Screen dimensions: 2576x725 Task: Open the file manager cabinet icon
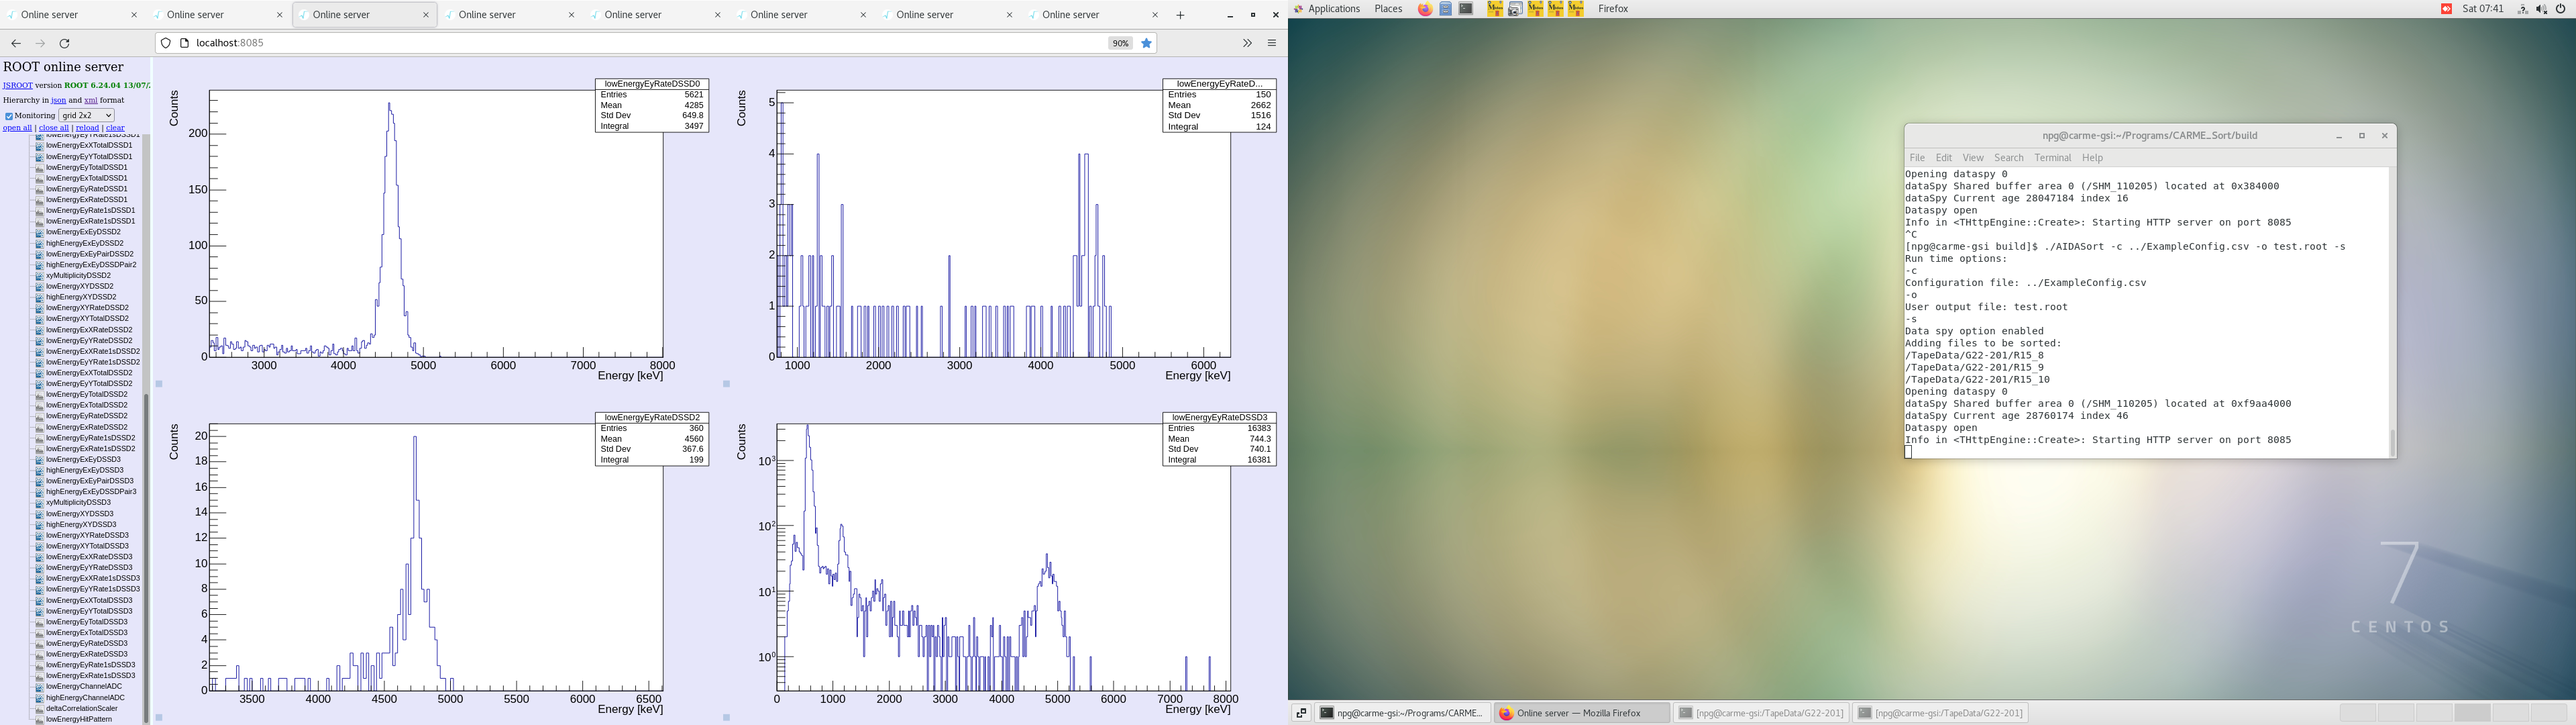click(x=1446, y=9)
